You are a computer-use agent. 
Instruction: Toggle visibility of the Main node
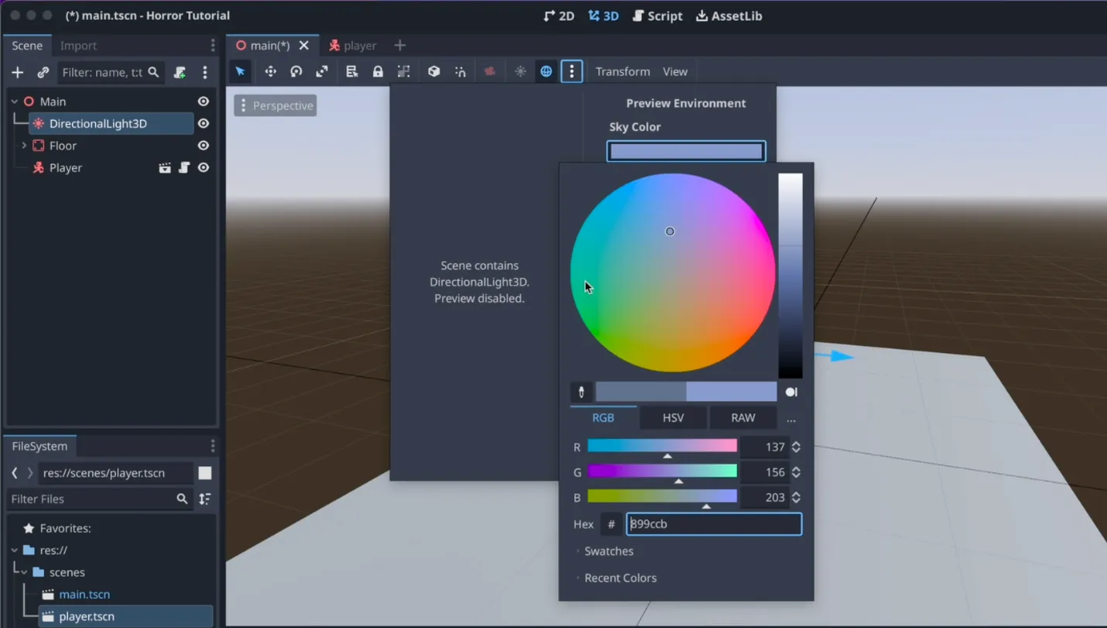click(204, 101)
